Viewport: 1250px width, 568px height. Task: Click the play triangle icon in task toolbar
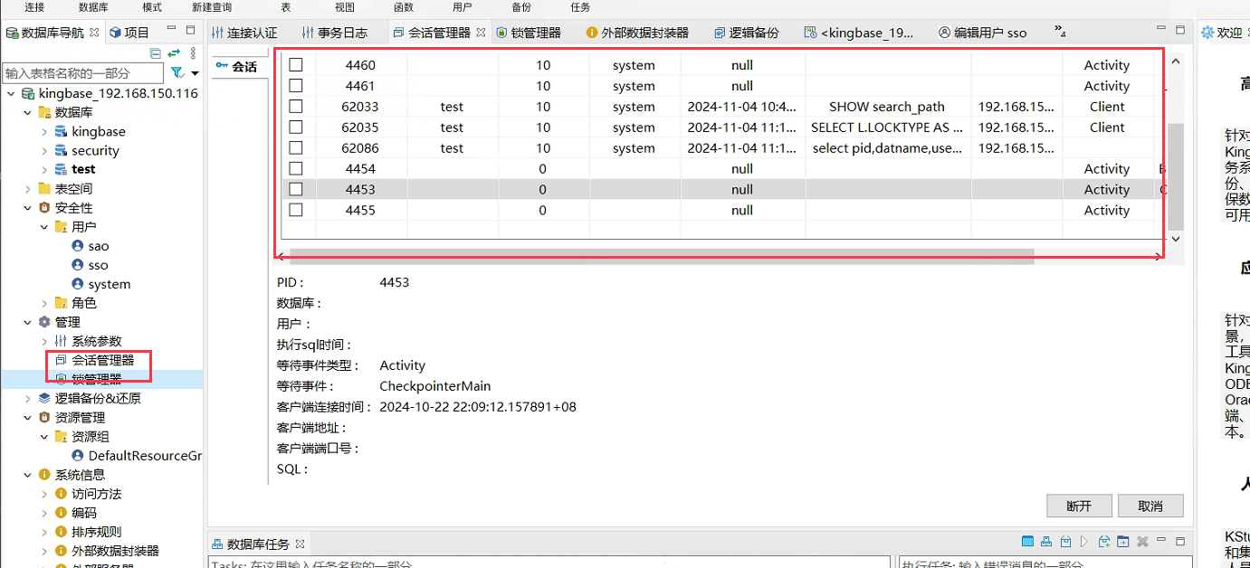[x=1083, y=542]
